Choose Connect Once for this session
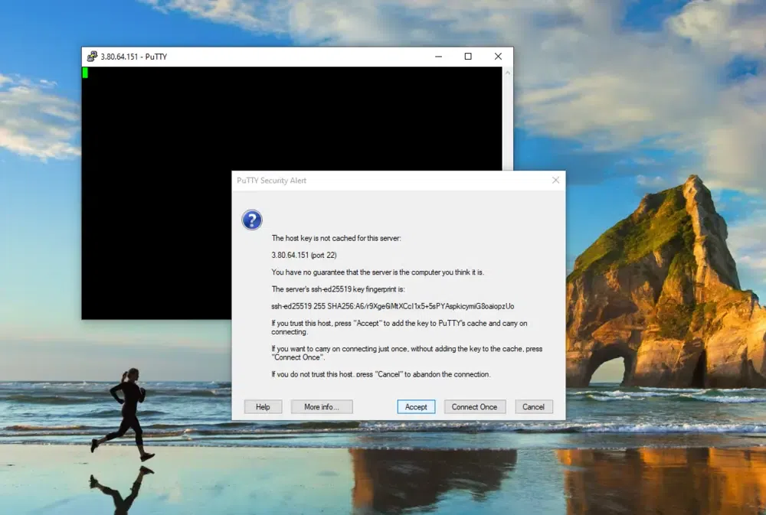Screen dimensions: 766x515 click(474, 406)
